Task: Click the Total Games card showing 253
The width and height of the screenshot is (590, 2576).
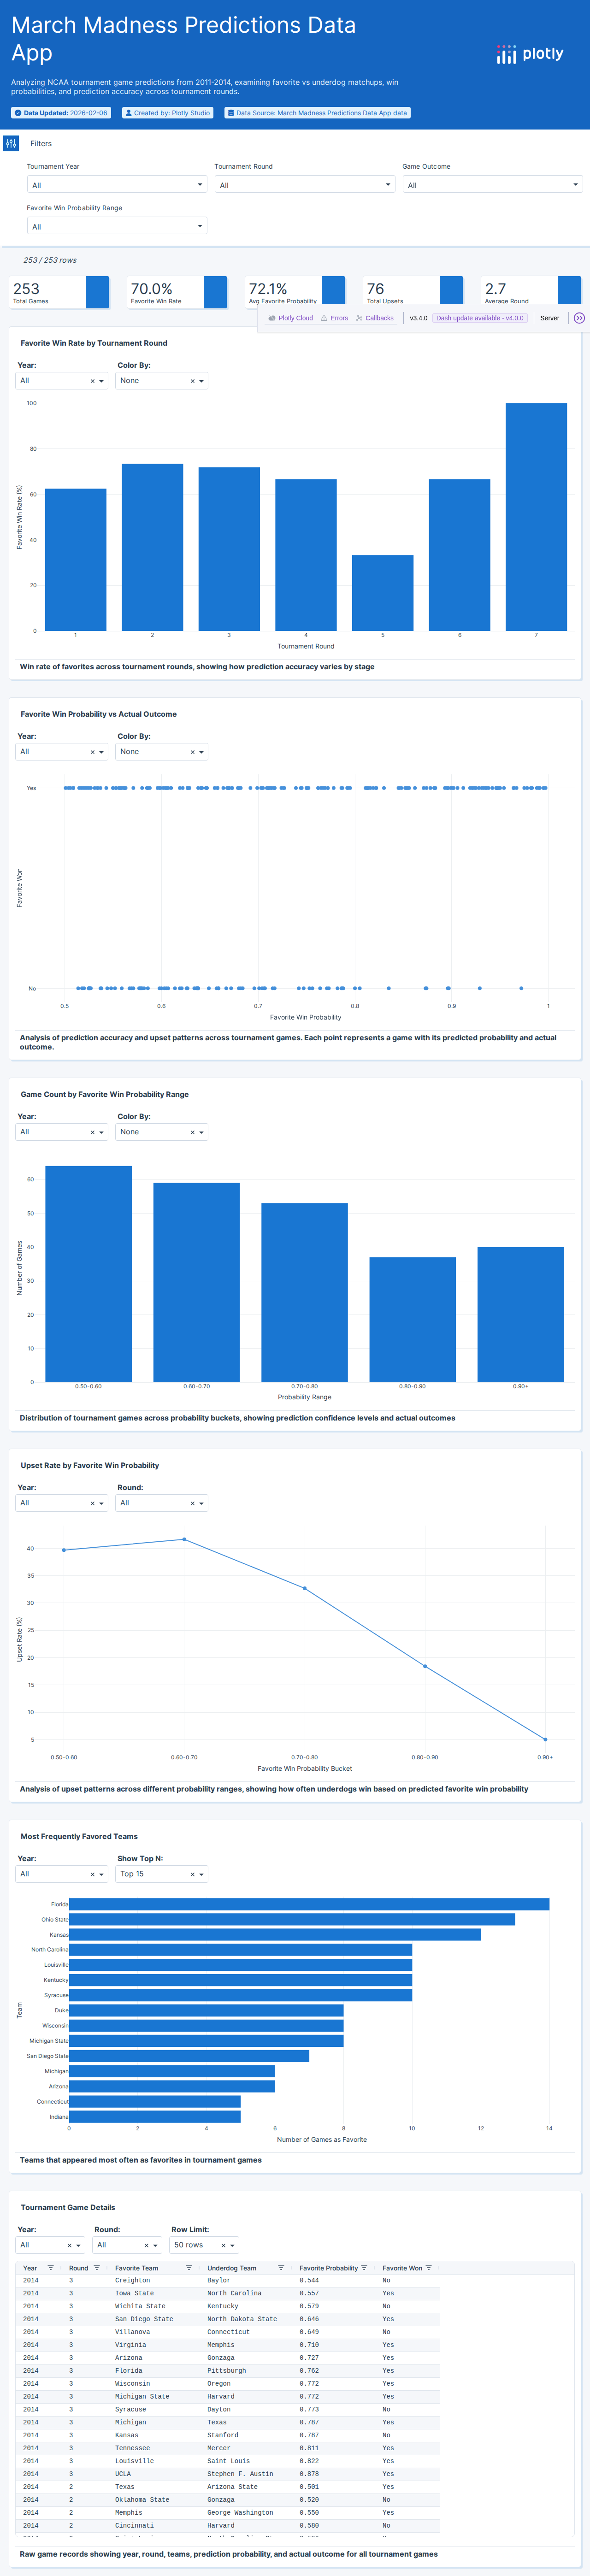Action: (60, 292)
